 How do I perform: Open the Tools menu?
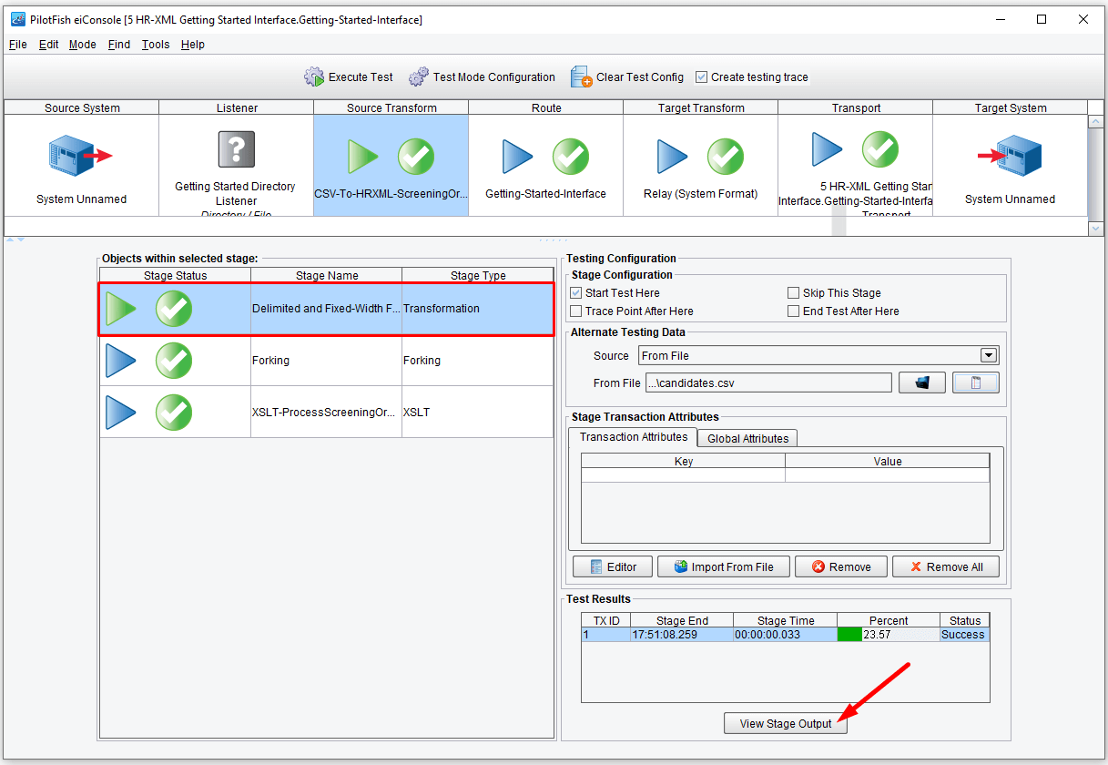pyautogui.click(x=156, y=45)
